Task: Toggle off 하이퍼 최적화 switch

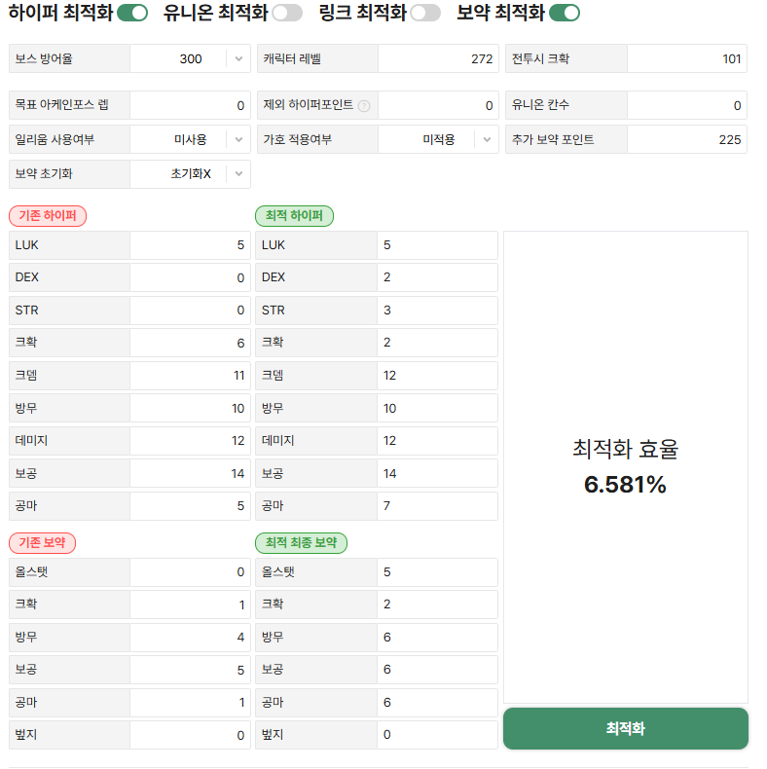Action: coord(132,13)
